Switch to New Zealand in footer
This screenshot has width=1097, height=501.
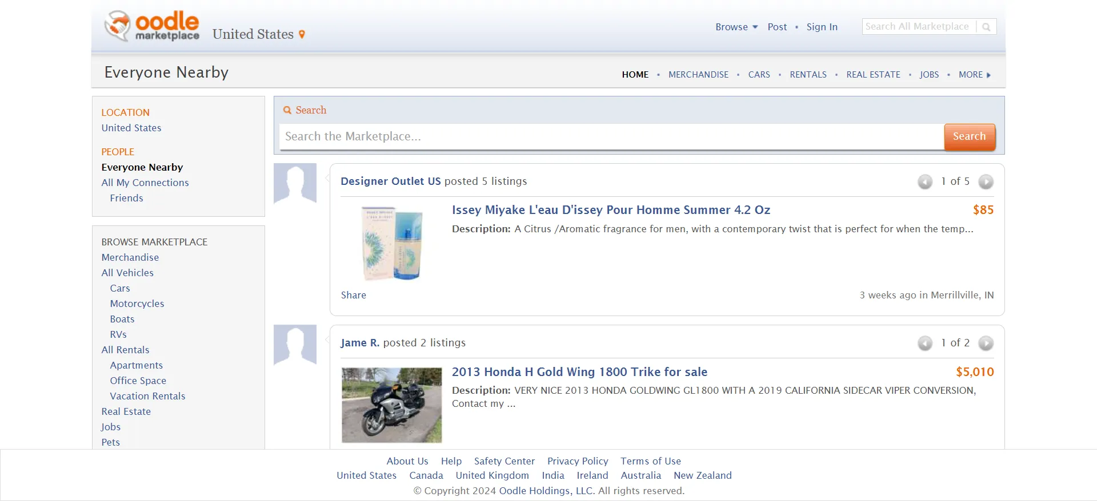point(703,476)
